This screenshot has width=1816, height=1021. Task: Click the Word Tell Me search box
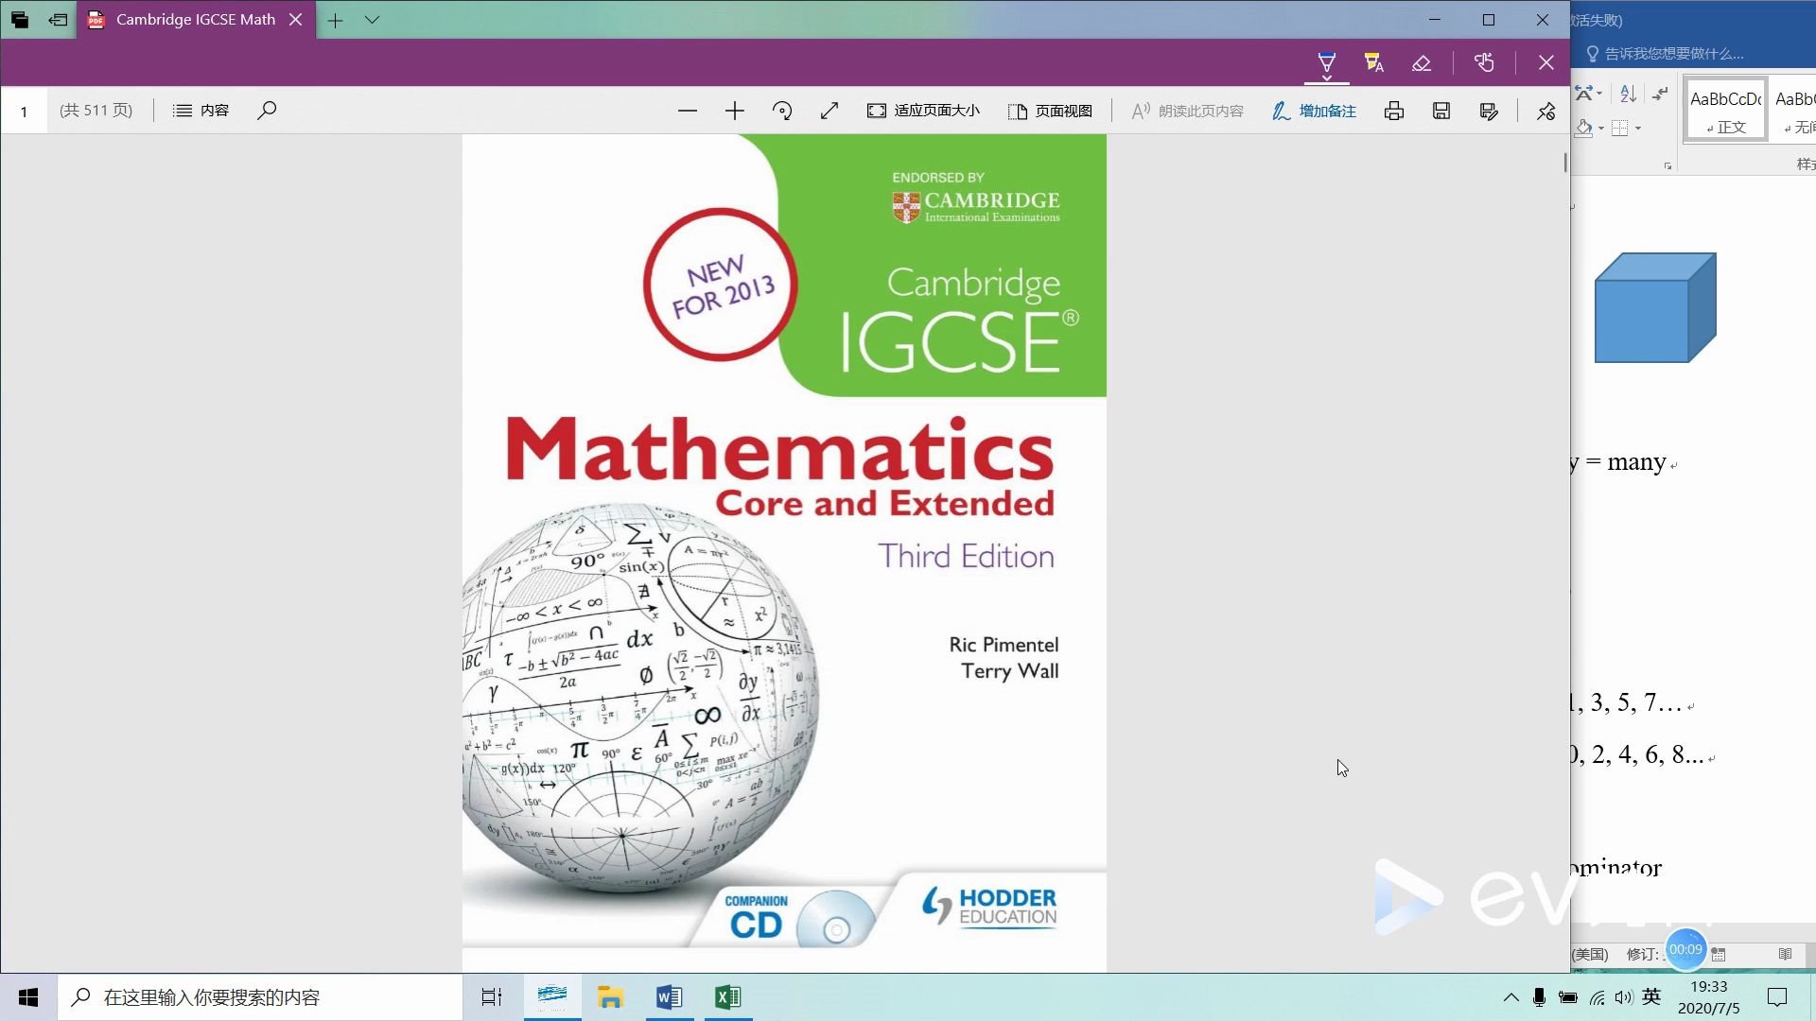click(1665, 54)
